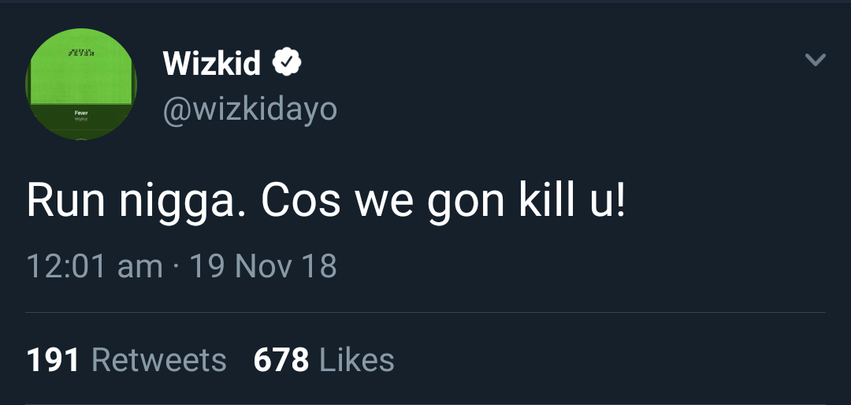Click the small text atop the avatar
This screenshot has width=851, height=405.
[81, 51]
